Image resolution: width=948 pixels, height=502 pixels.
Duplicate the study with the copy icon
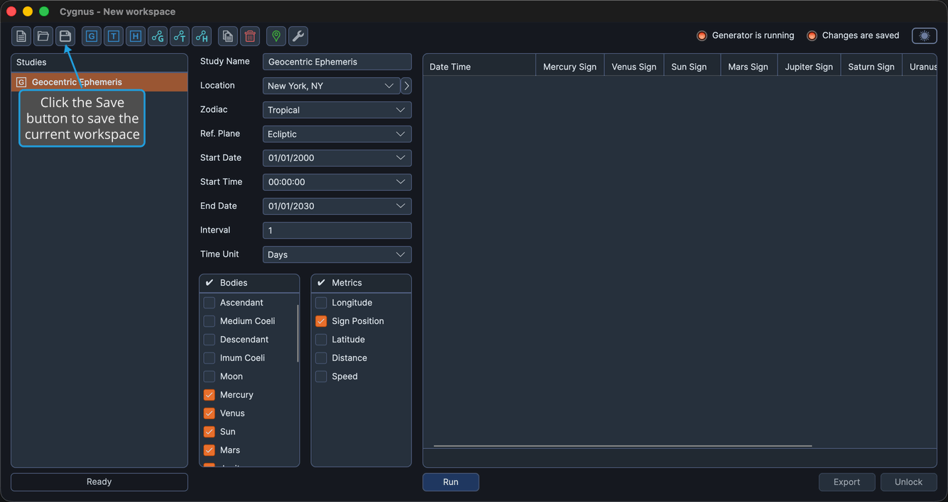tap(228, 36)
